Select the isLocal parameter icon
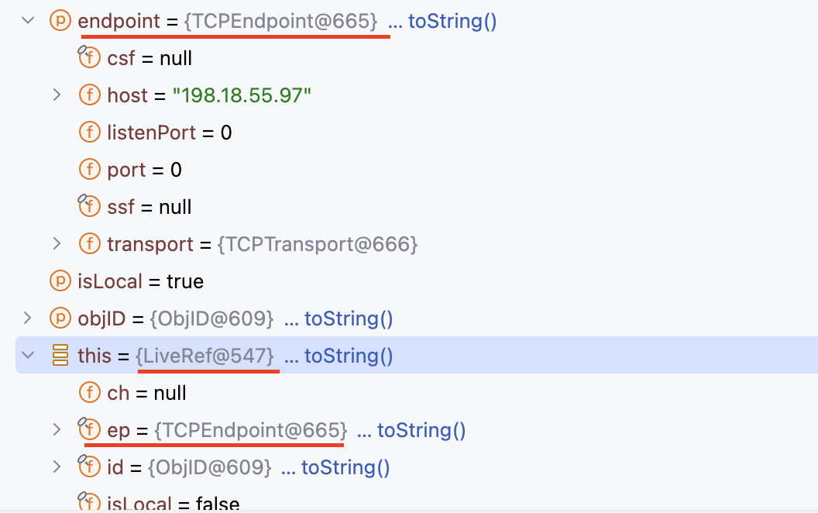Image resolution: width=818 pixels, height=513 pixels. click(x=60, y=281)
